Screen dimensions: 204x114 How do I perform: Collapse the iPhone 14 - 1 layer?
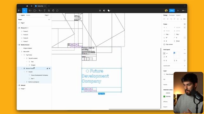coord(18,28)
